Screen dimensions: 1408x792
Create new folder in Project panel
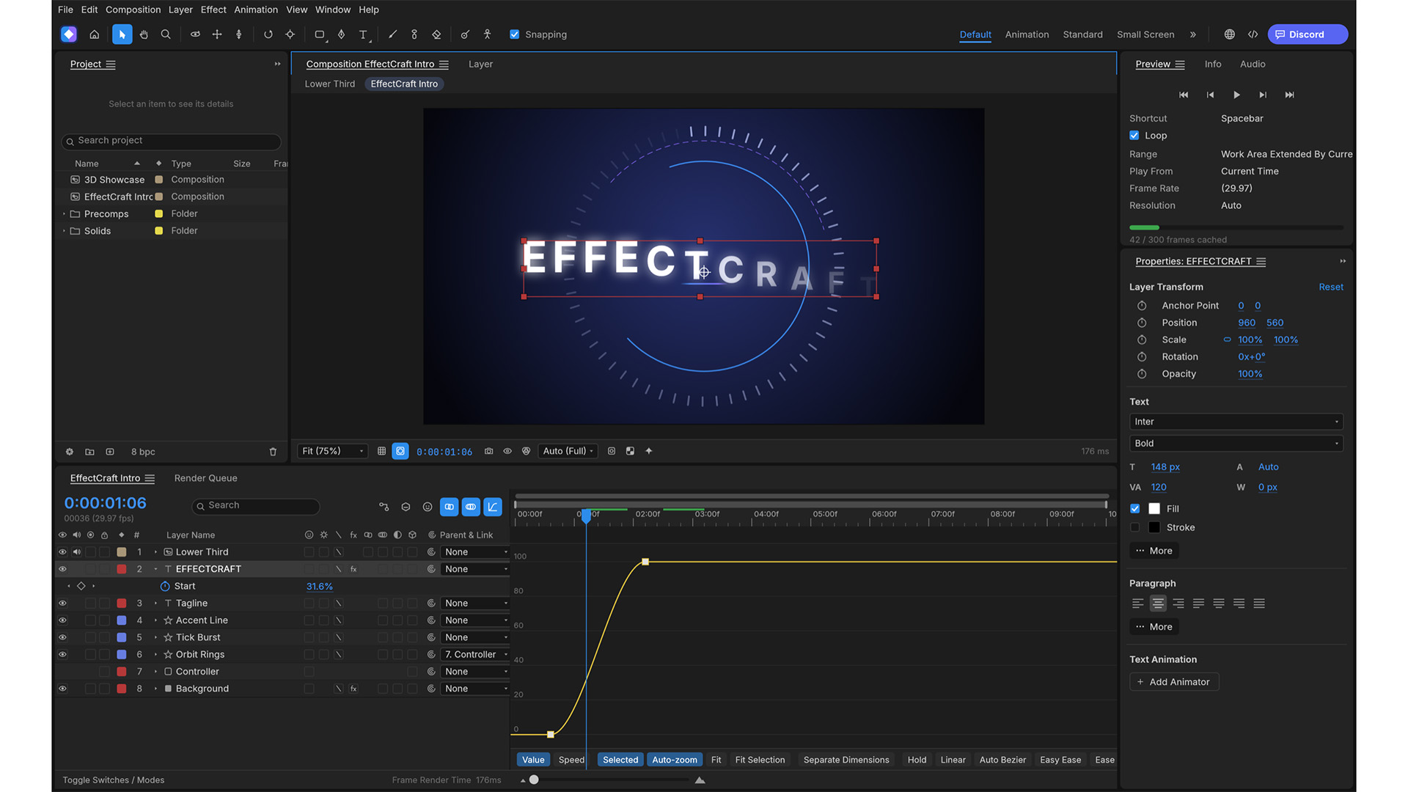pyautogui.click(x=89, y=452)
